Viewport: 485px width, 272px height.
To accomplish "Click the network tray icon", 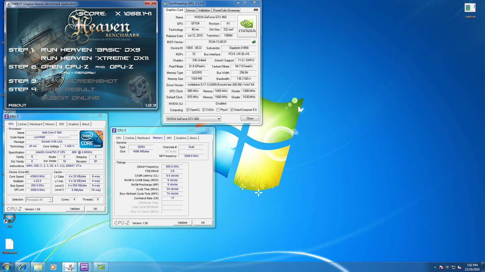I will click(453, 267).
